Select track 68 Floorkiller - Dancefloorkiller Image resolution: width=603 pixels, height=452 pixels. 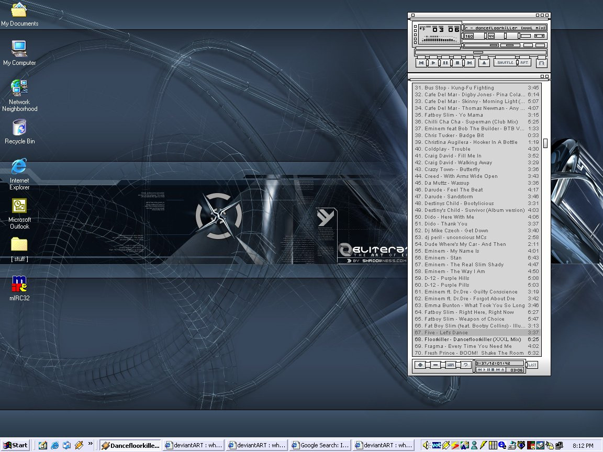[x=476, y=340]
